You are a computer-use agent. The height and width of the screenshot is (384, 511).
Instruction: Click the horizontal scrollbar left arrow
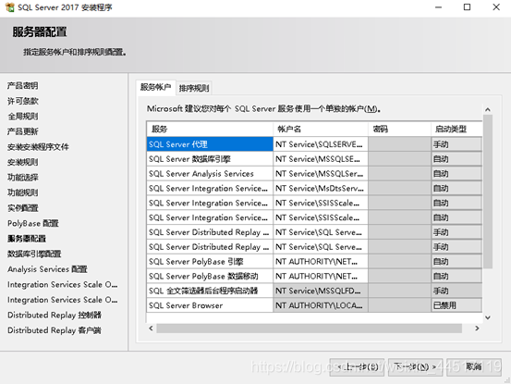click(x=151, y=328)
